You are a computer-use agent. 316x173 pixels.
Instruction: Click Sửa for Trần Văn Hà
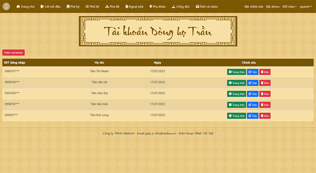tap(252, 83)
